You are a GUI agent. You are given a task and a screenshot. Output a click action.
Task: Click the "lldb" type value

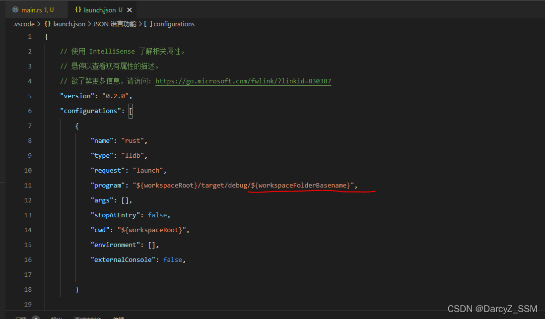133,156
